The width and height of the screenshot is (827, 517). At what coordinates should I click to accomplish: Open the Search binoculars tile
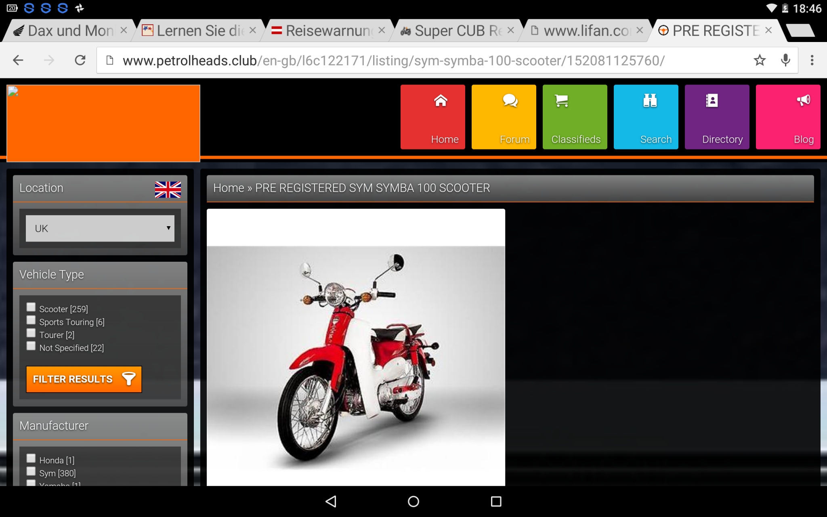646,117
